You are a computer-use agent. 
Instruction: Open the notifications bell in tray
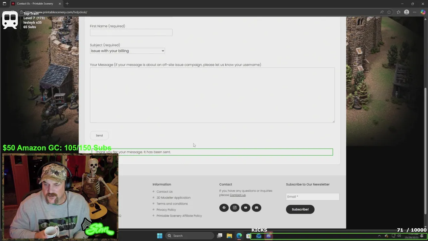click(422, 236)
